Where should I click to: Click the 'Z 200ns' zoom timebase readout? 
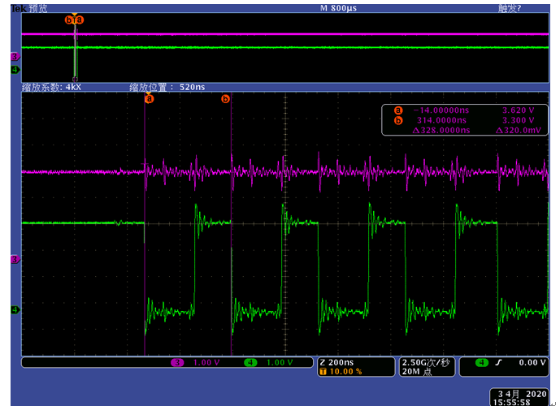(x=336, y=362)
